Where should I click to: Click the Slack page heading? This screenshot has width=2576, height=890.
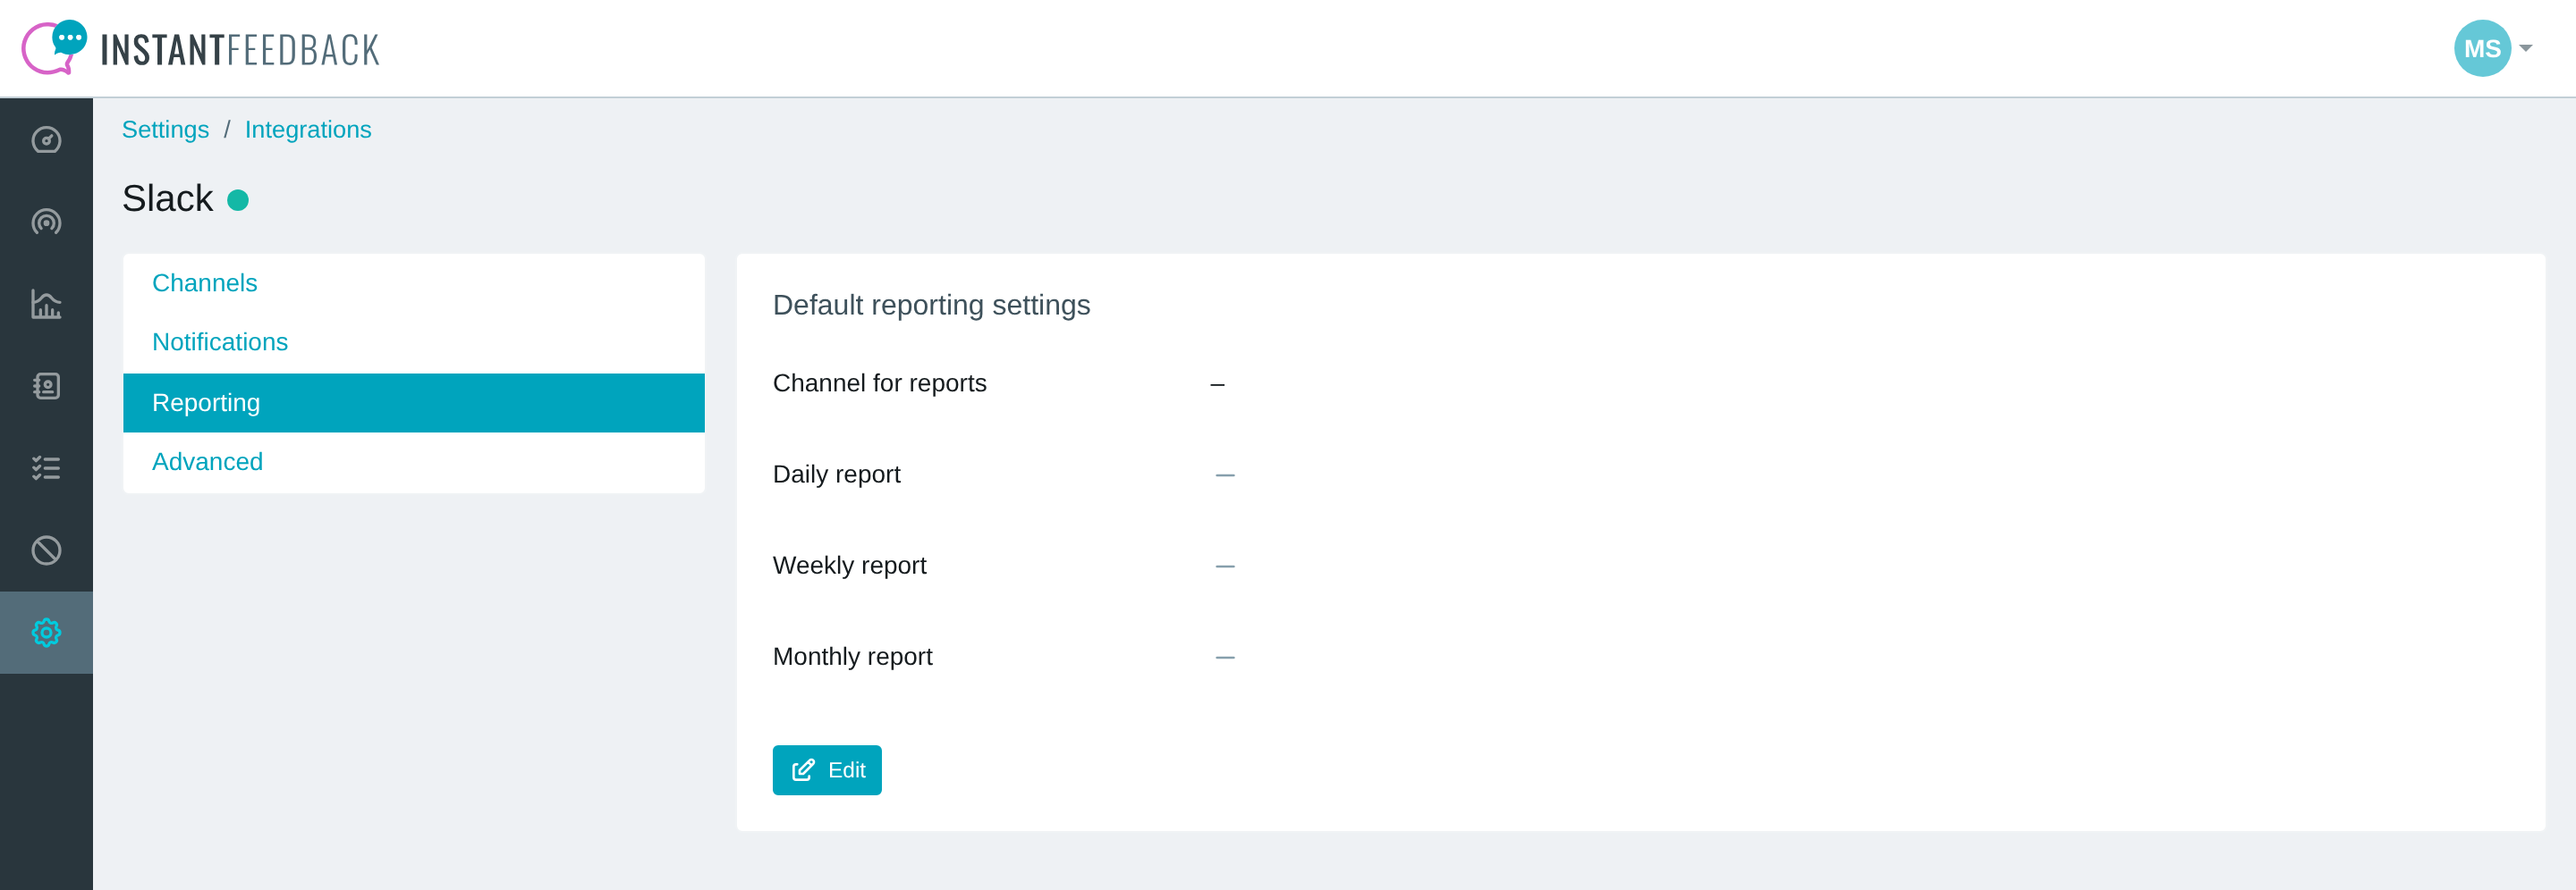(167, 198)
